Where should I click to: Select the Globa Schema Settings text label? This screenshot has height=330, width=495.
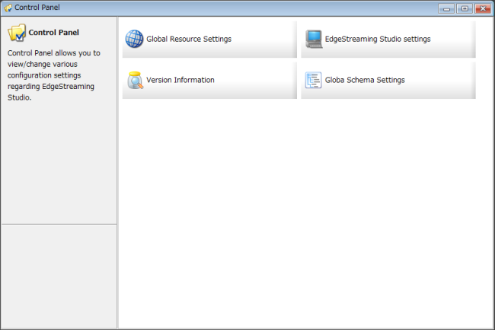[365, 80]
